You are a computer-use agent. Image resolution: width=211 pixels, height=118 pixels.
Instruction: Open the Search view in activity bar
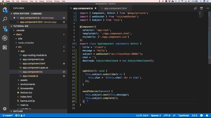click(x=5, y=19)
